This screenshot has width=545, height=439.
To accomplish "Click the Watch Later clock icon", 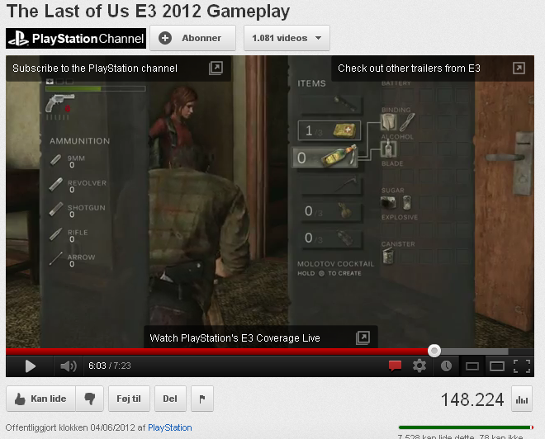I will pyautogui.click(x=446, y=366).
